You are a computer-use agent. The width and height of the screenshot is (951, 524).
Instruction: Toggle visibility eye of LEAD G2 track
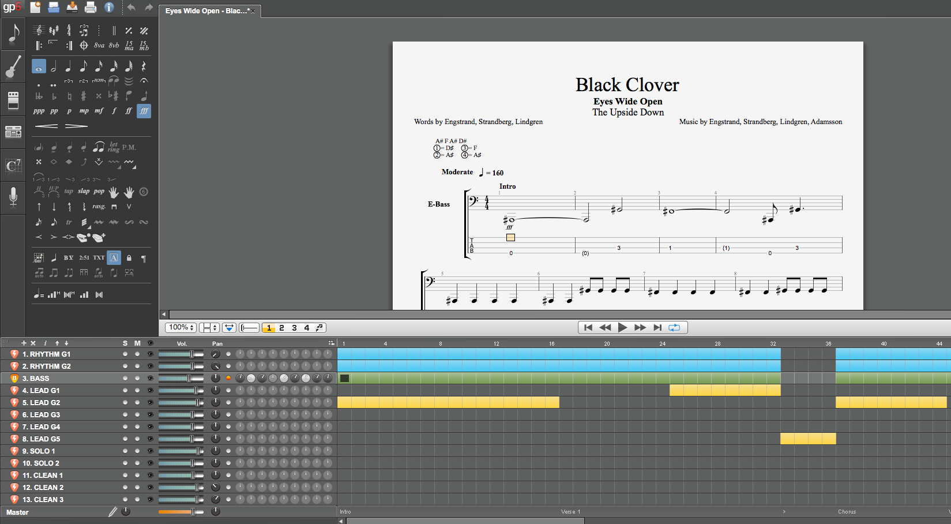[151, 402]
